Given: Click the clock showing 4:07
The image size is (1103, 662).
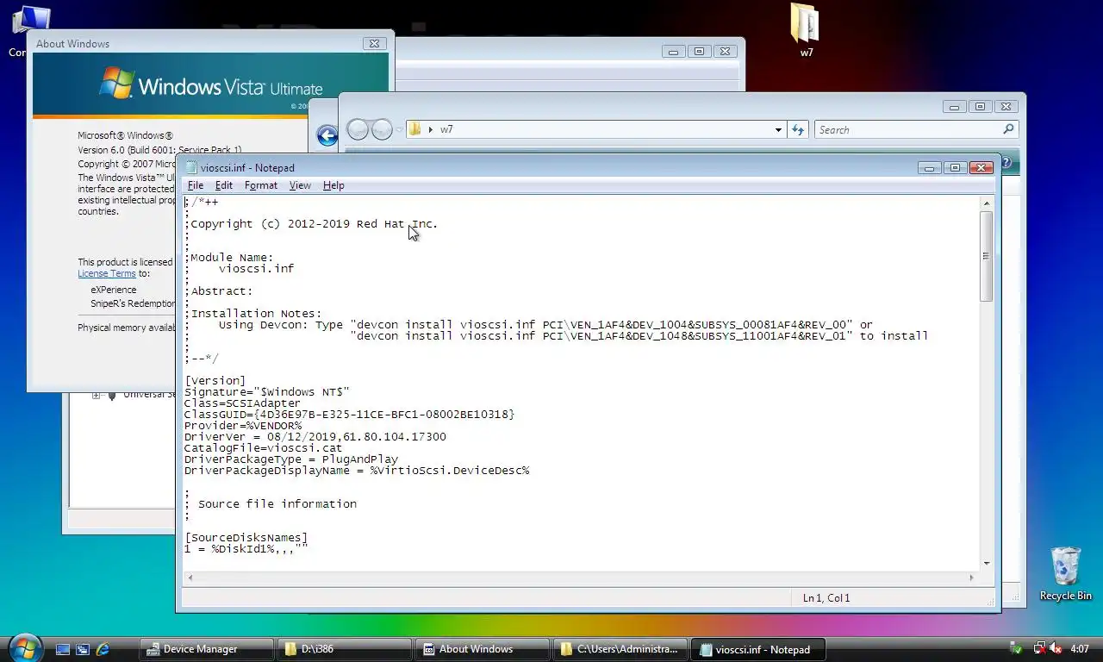Looking at the screenshot, I should point(1079,649).
